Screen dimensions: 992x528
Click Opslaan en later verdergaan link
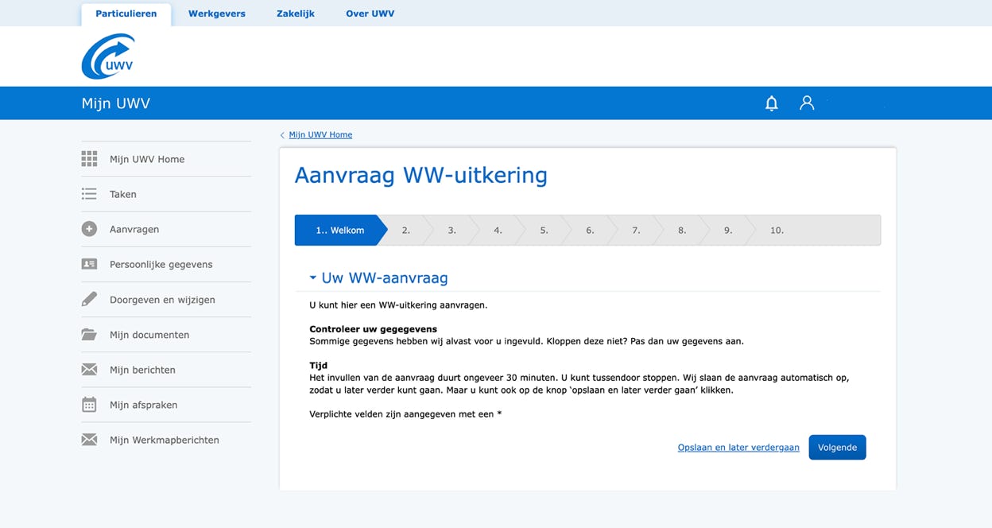click(738, 448)
